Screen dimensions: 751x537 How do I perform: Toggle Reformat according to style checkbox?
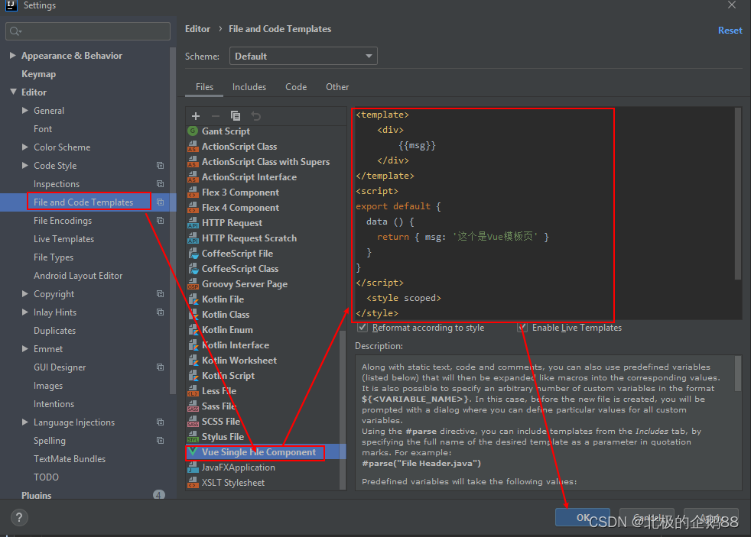(x=362, y=328)
